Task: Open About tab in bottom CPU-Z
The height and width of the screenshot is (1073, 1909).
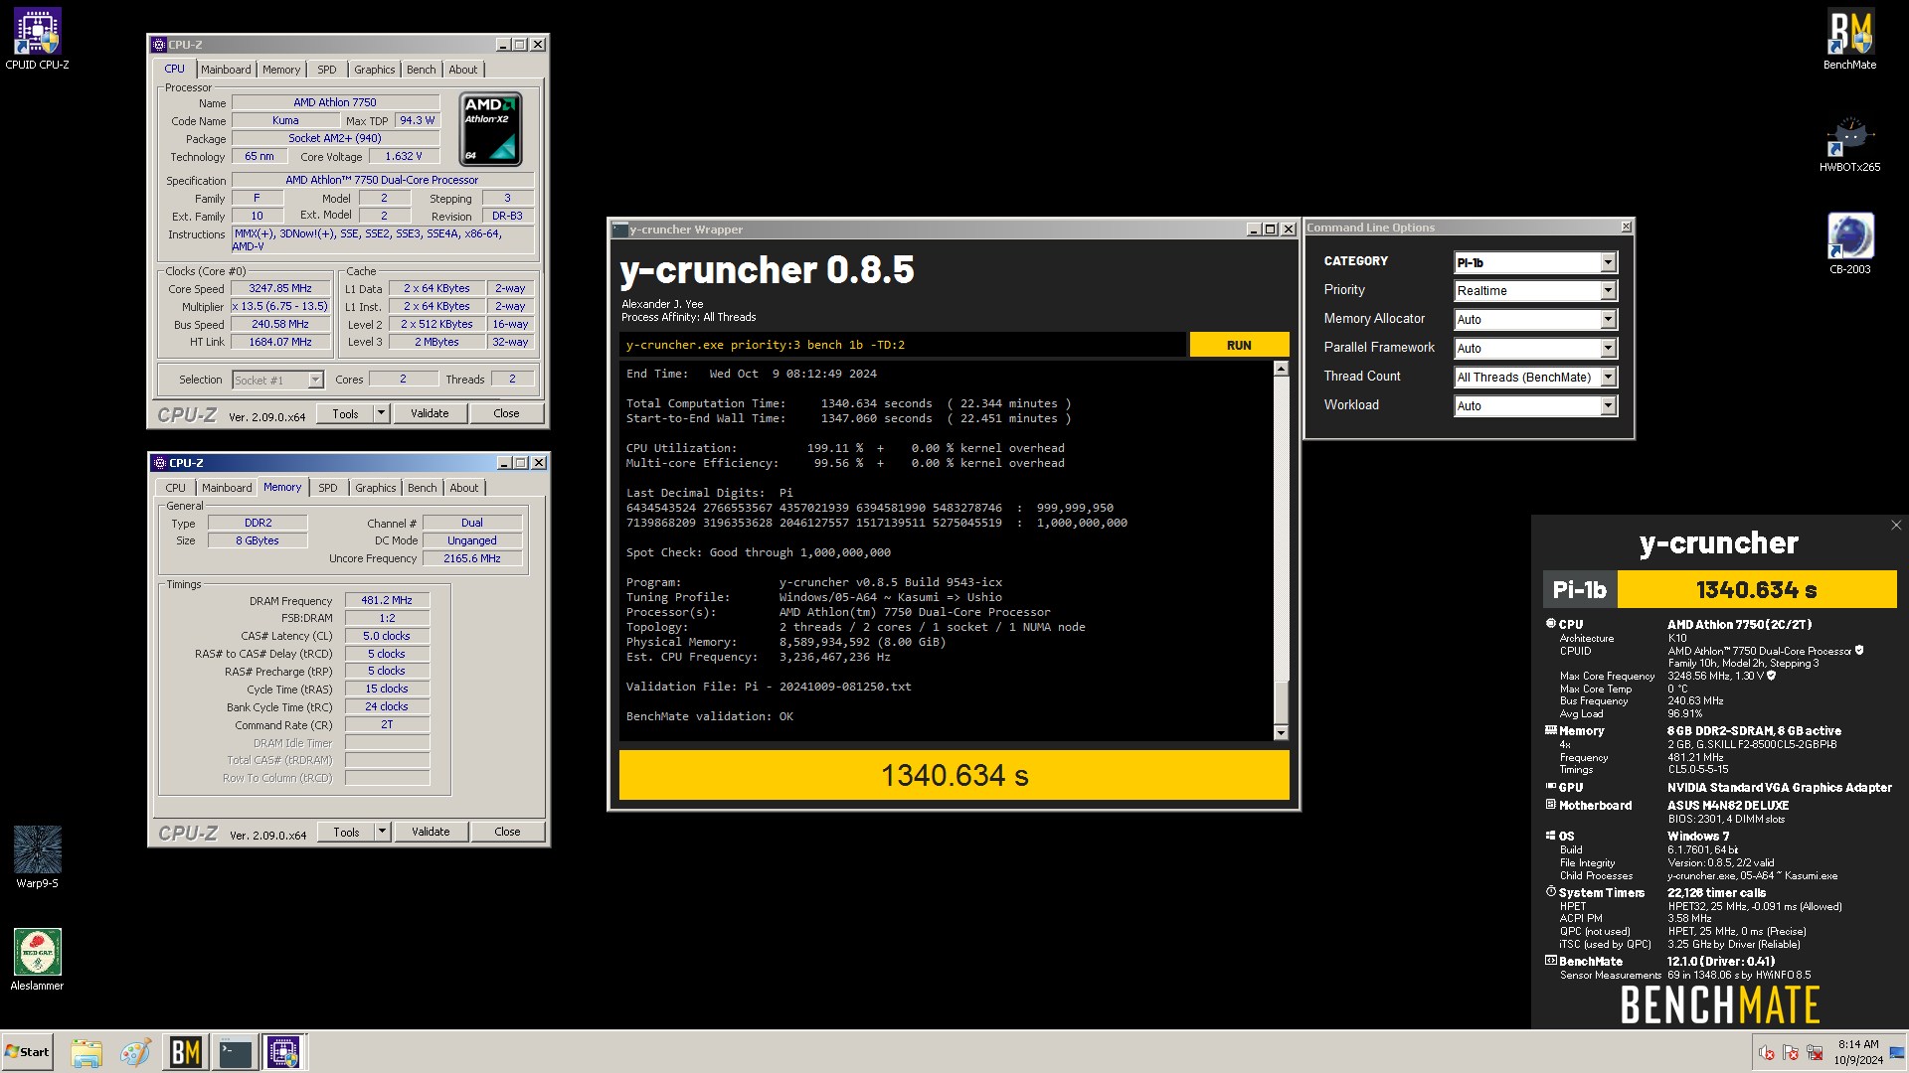Action: coord(464,488)
